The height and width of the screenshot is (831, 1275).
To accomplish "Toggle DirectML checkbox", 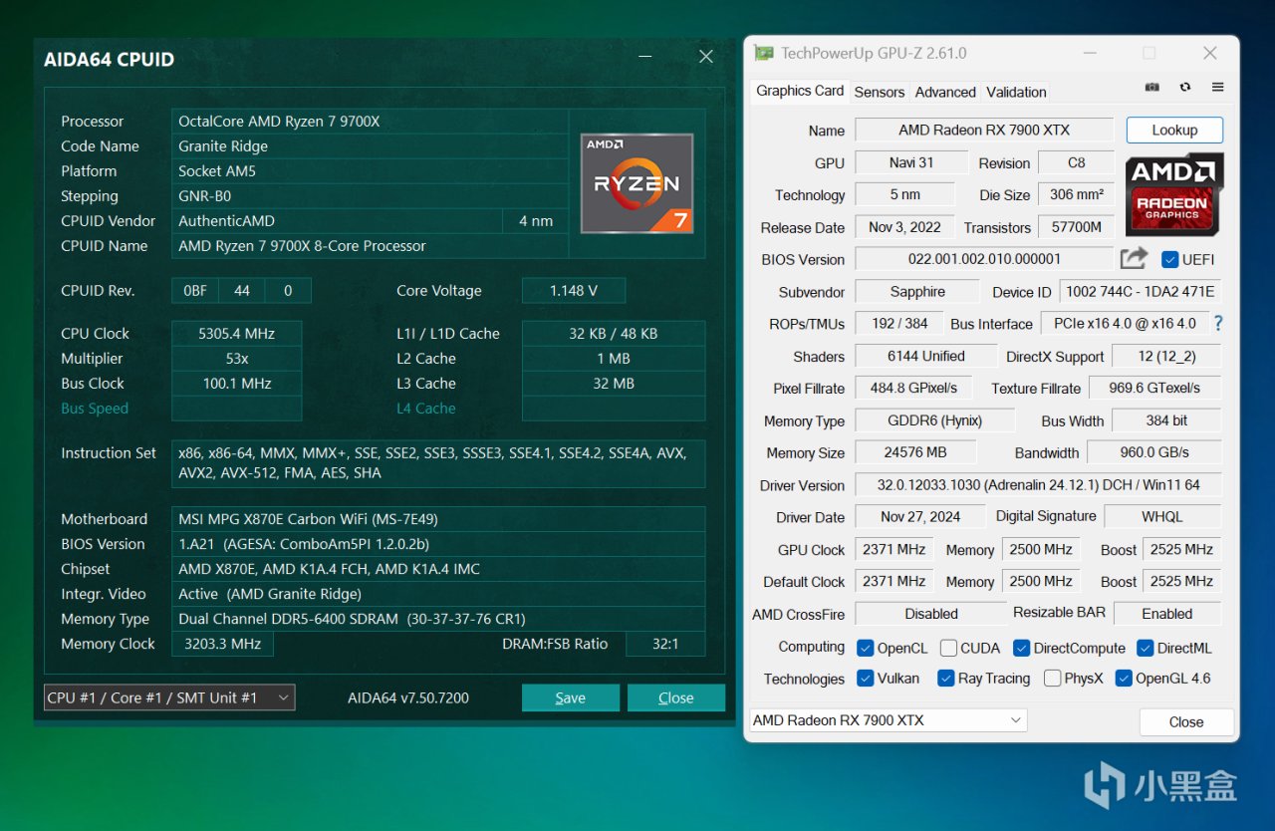I will (1146, 648).
